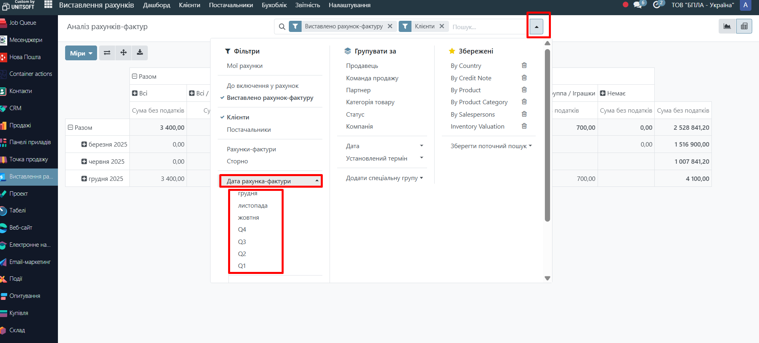Switch to pivot table view
Image resolution: width=759 pixels, height=343 pixels.
pos(744,26)
